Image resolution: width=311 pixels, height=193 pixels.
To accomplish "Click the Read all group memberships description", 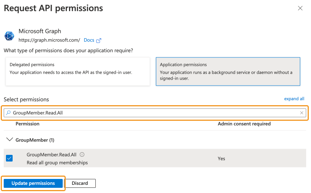I will (57, 163).
